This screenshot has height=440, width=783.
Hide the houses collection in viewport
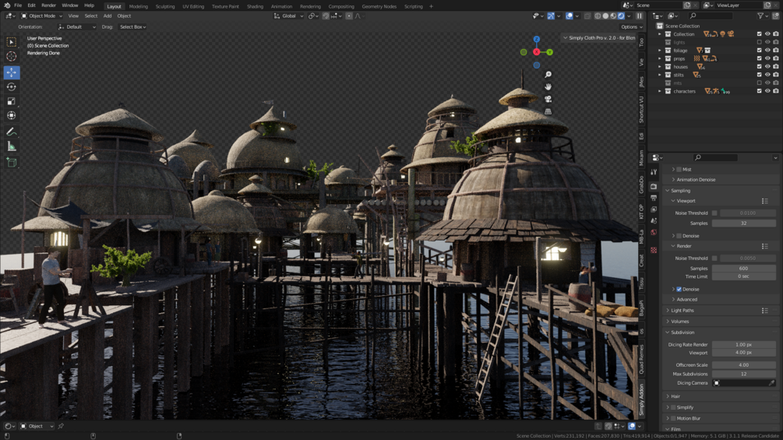pos(767,67)
